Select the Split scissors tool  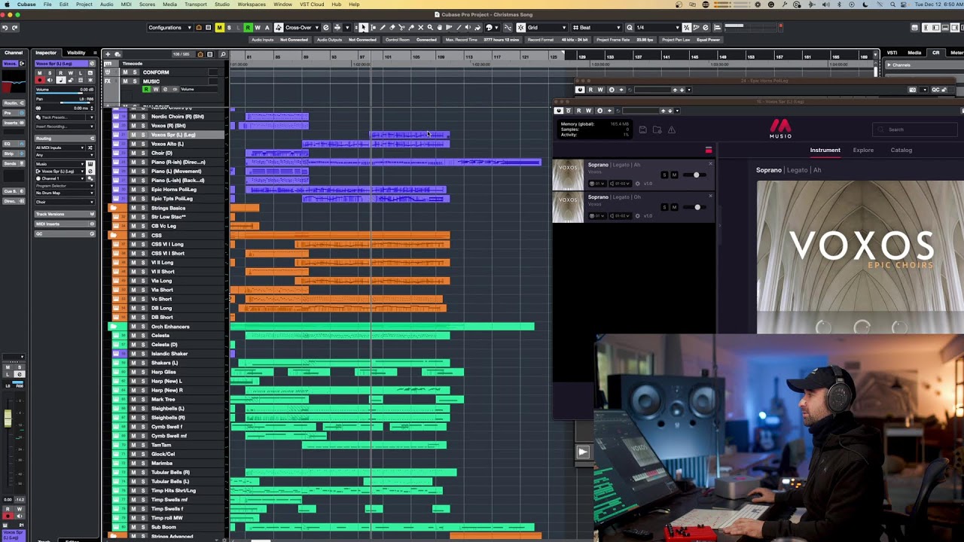tap(401, 28)
